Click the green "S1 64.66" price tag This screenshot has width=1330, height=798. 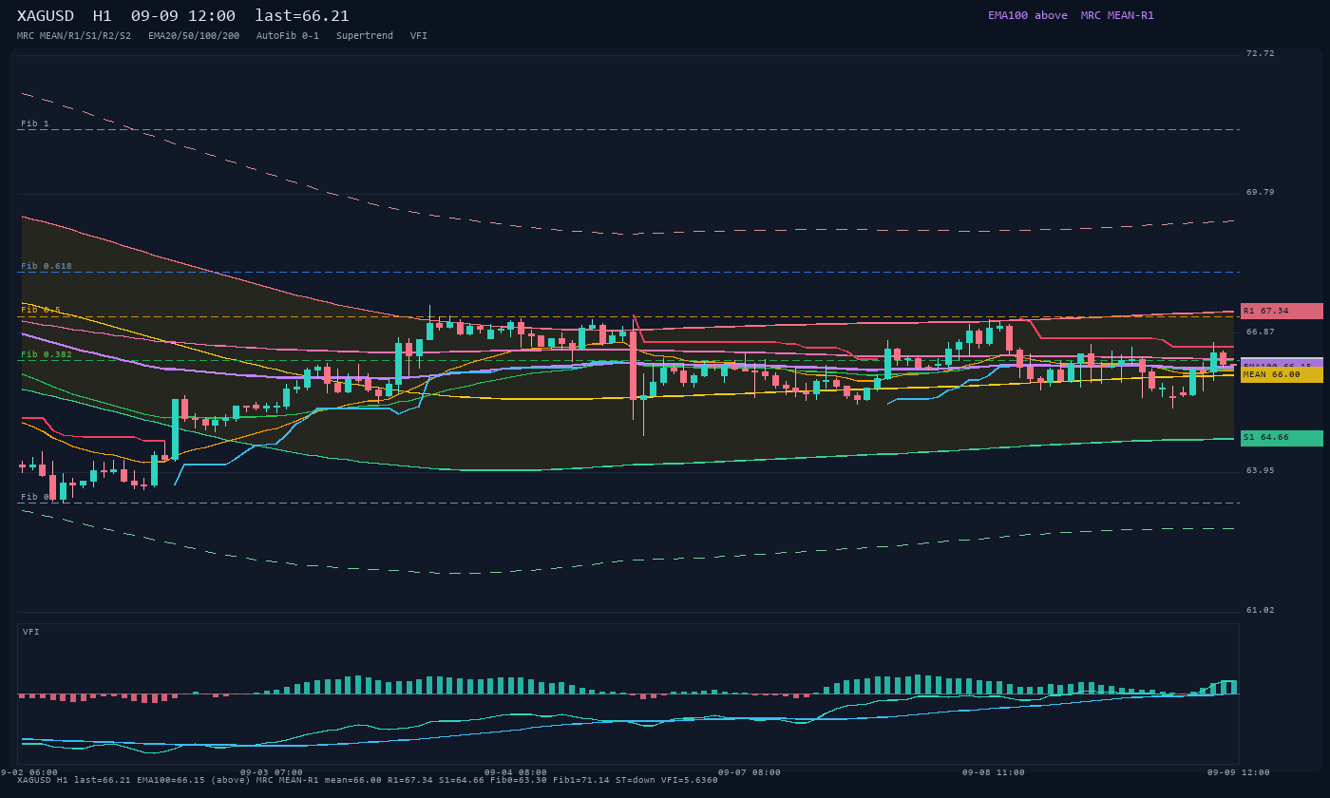pyautogui.click(x=1282, y=438)
